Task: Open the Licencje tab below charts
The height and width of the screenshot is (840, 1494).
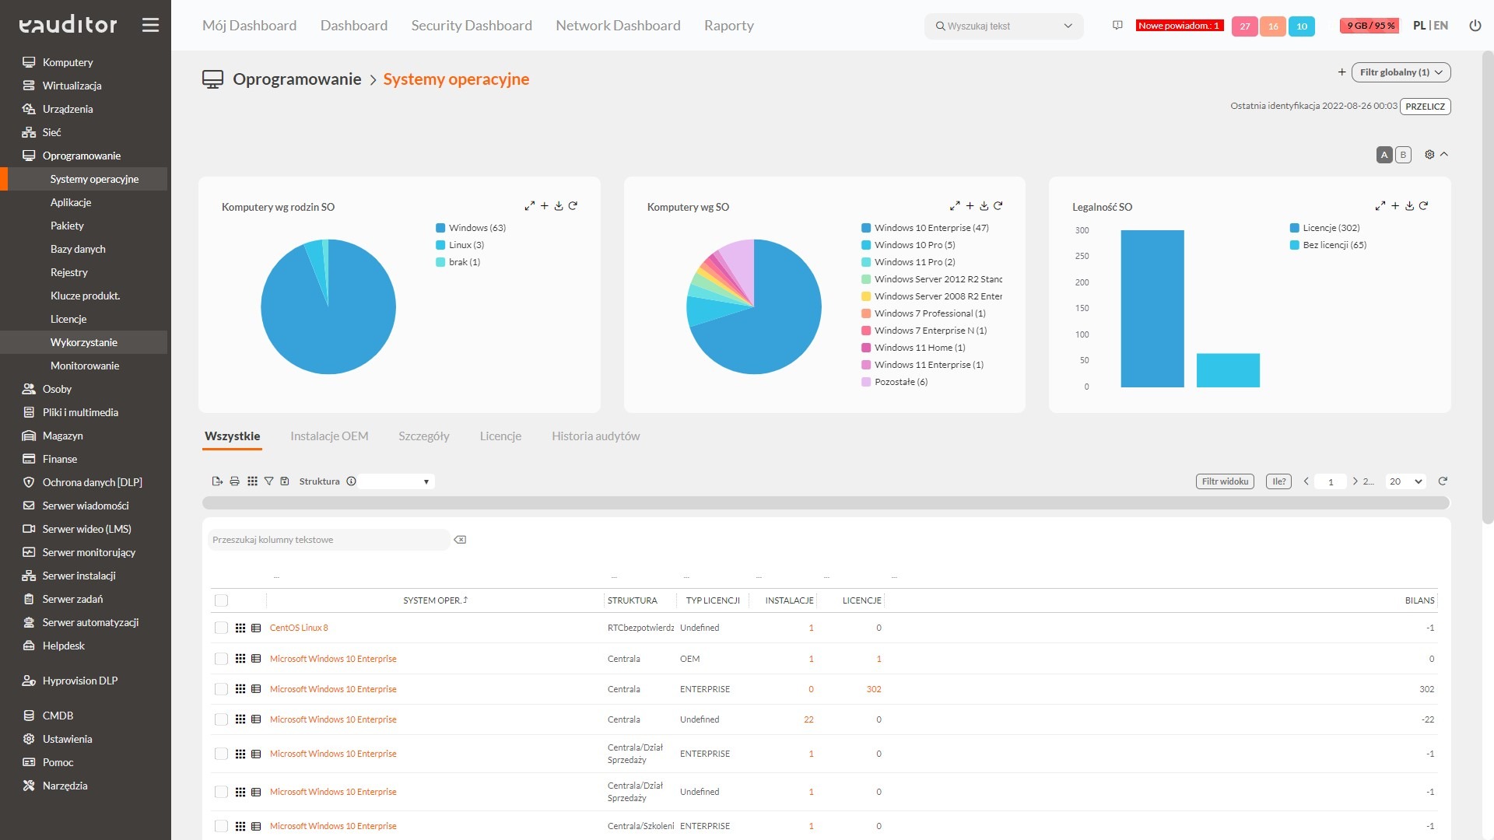Action: pos(500,436)
